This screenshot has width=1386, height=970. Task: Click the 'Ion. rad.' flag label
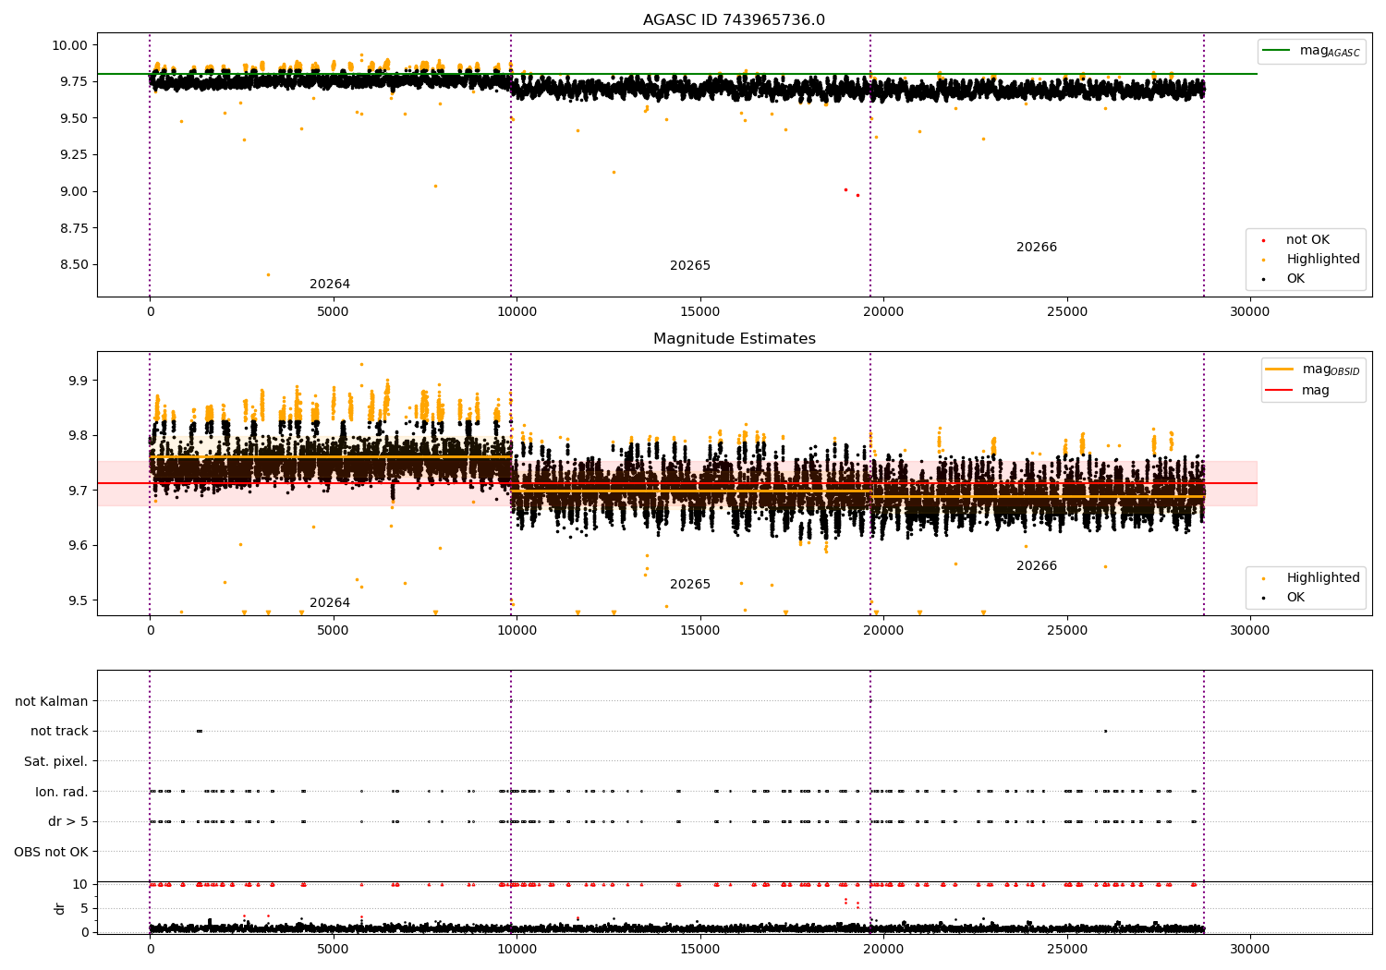click(x=62, y=792)
